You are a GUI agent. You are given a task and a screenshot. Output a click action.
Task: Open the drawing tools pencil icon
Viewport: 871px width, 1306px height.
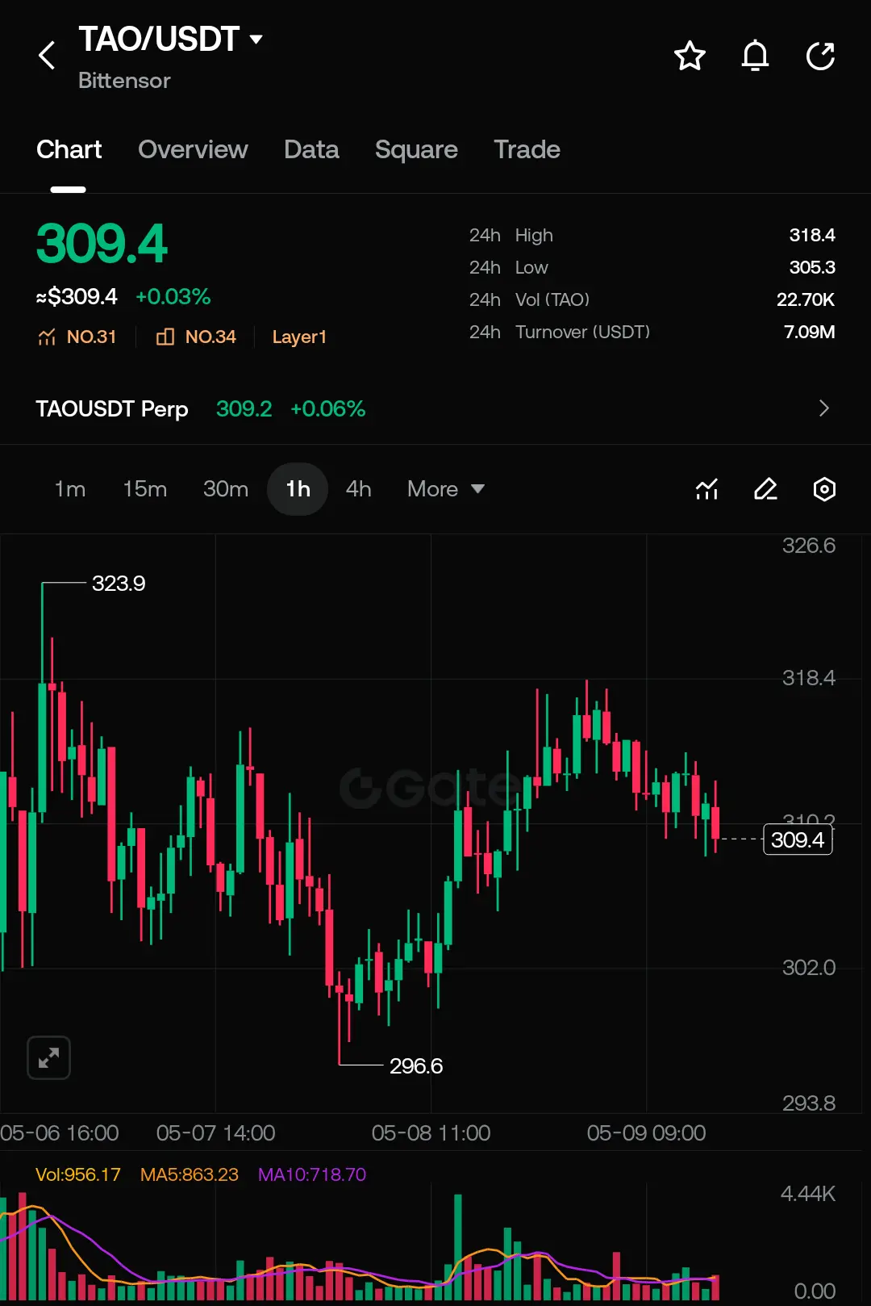tap(765, 489)
